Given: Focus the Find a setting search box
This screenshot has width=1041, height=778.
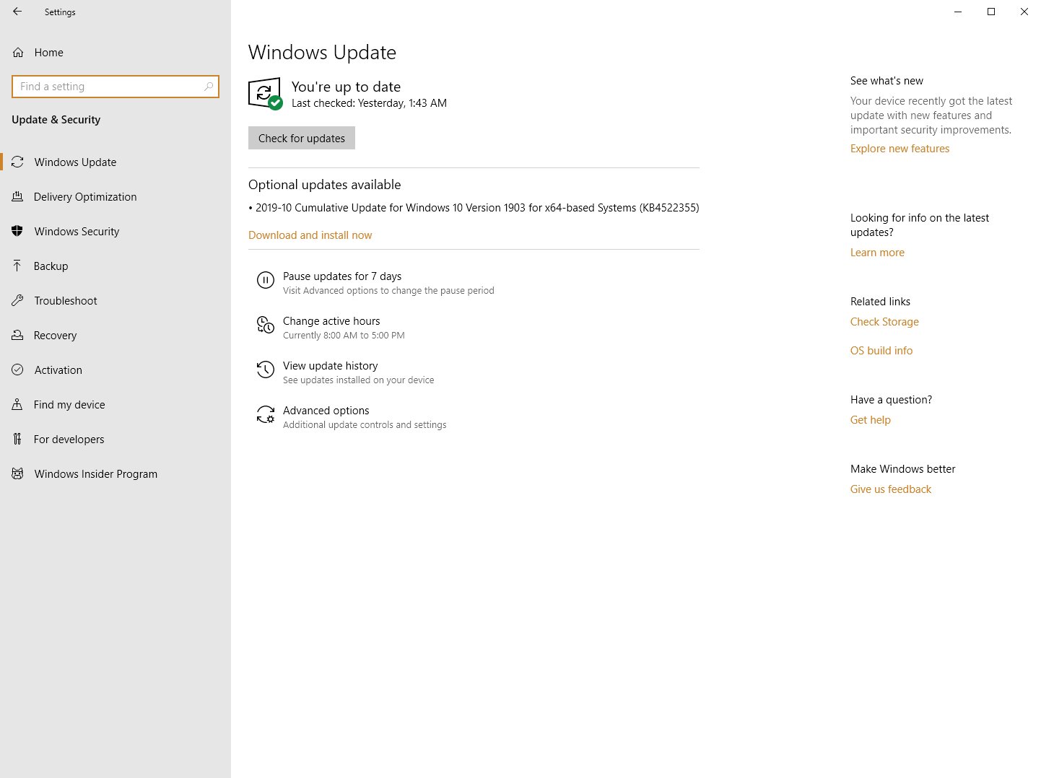Looking at the screenshot, I should pos(116,87).
